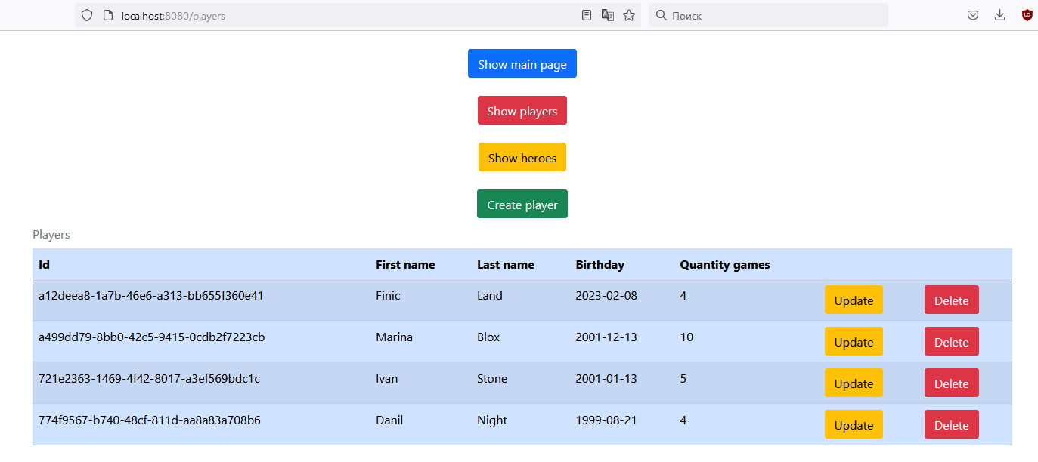Screen dimensions: 1038x462
Task: Update the player Ivan Stone
Action: [854, 383]
